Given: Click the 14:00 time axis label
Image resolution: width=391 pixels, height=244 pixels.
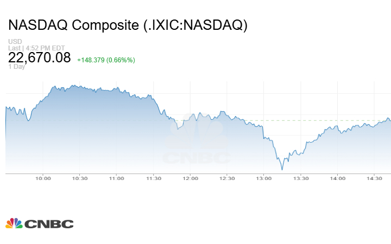Looking at the screenshot, I should 338,178.
